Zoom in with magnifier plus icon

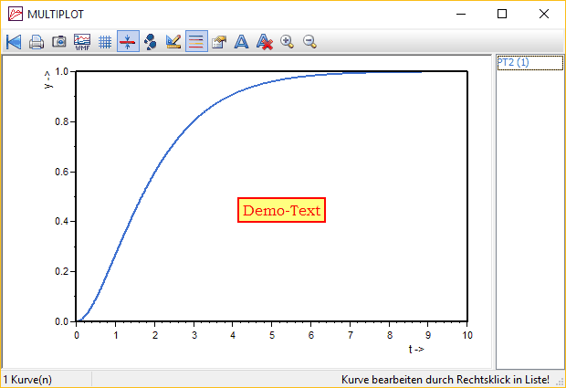(x=288, y=41)
